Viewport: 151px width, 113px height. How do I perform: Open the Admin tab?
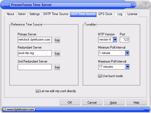click(22, 14)
